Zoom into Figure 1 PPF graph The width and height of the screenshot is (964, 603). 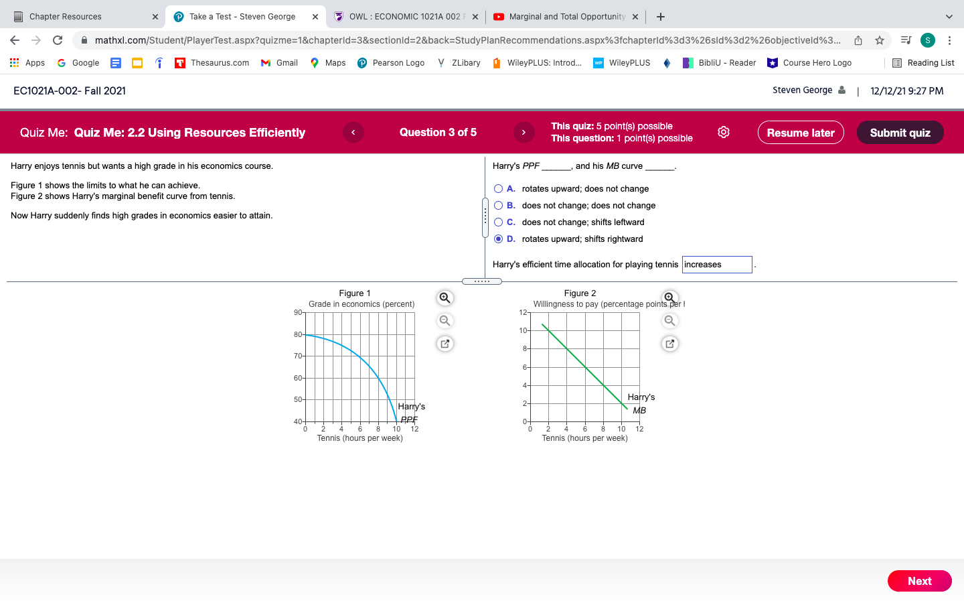coord(445,297)
